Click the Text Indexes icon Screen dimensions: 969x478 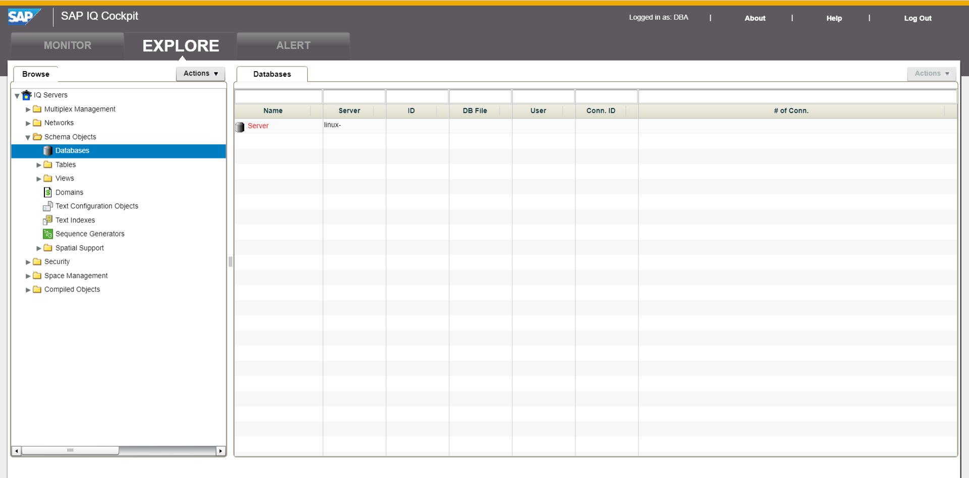point(48,220)
